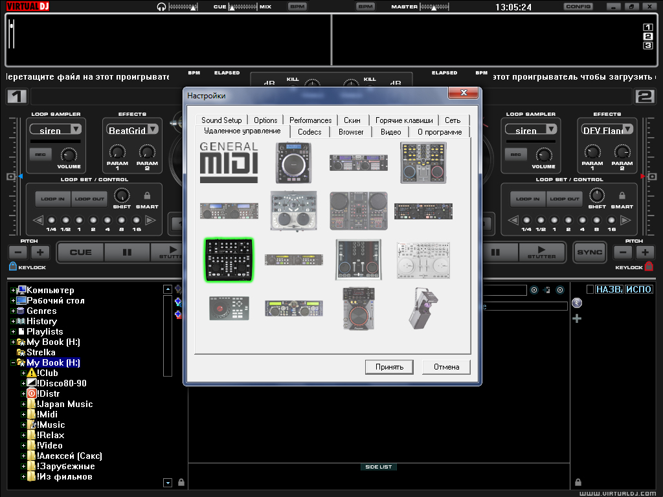This screenshot has width=663, height=497.
Task: Click the Принять button
Action: click(389, 367)
